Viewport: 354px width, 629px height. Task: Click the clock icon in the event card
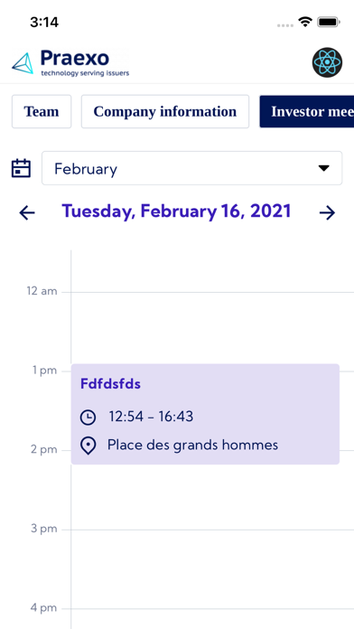[88, 418]
